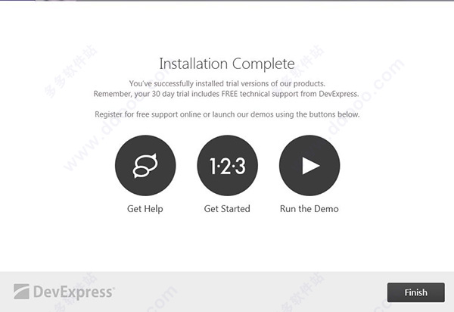Click the "Installation Complete" heading
The image size is (454, 312).
[227, 64]
